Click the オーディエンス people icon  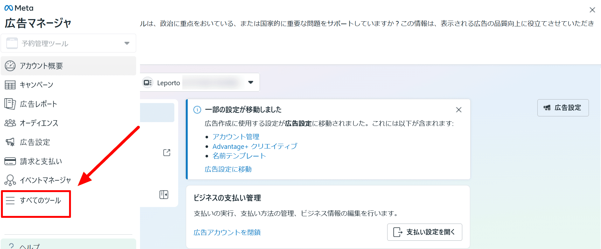[10, 123]
